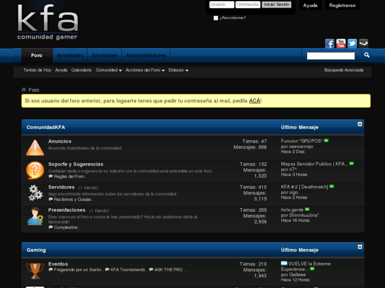Click the Soporte y Sugerencias question icon
This screenshot has width=385, height=288.
point(35,170)
